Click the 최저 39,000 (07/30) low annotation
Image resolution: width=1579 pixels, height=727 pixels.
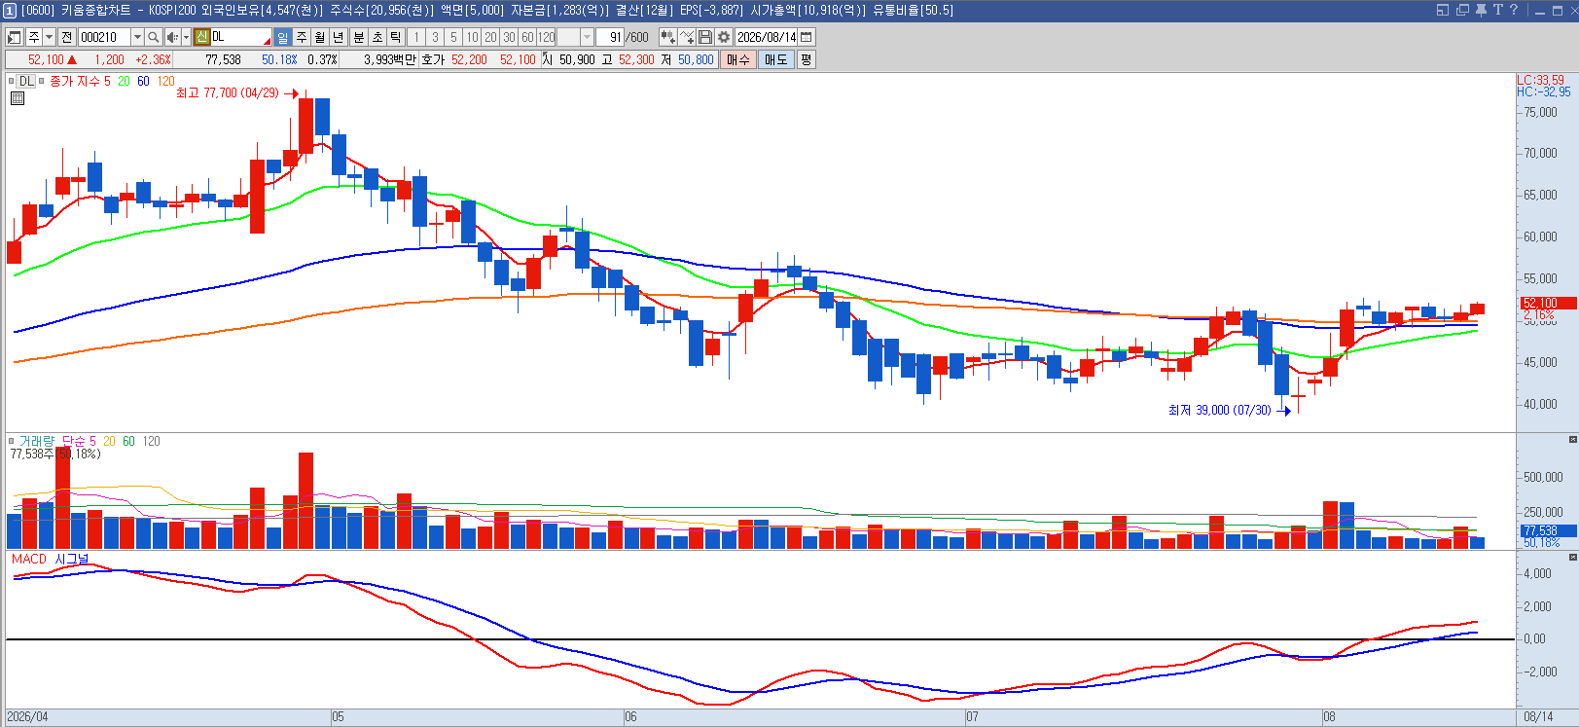tap(1219, 410)
